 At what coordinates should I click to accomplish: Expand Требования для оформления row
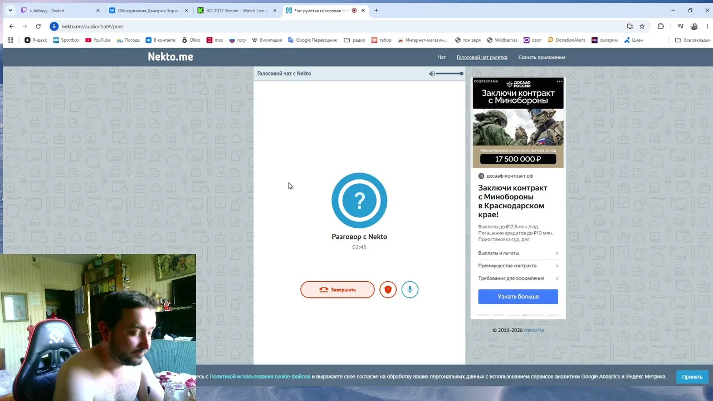(518, 278)
